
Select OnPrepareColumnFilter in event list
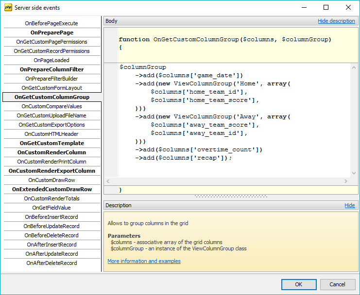51,69
